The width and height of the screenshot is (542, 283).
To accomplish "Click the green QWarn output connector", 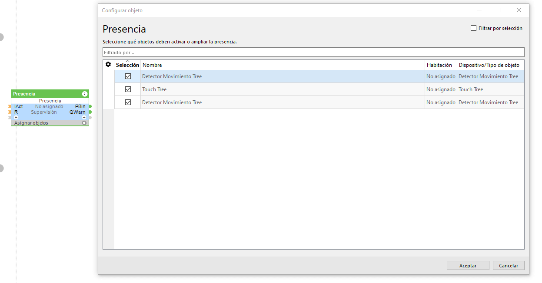I will tap(90, 112).
